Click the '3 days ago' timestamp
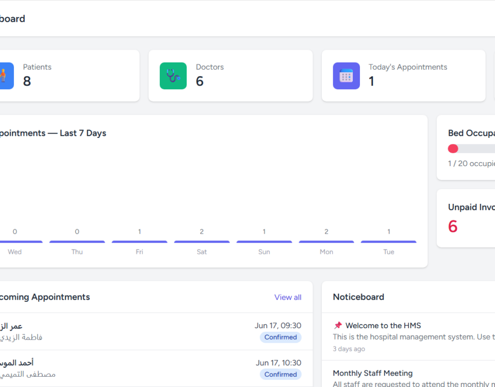The image size is (495, 387). click(349, 349)
